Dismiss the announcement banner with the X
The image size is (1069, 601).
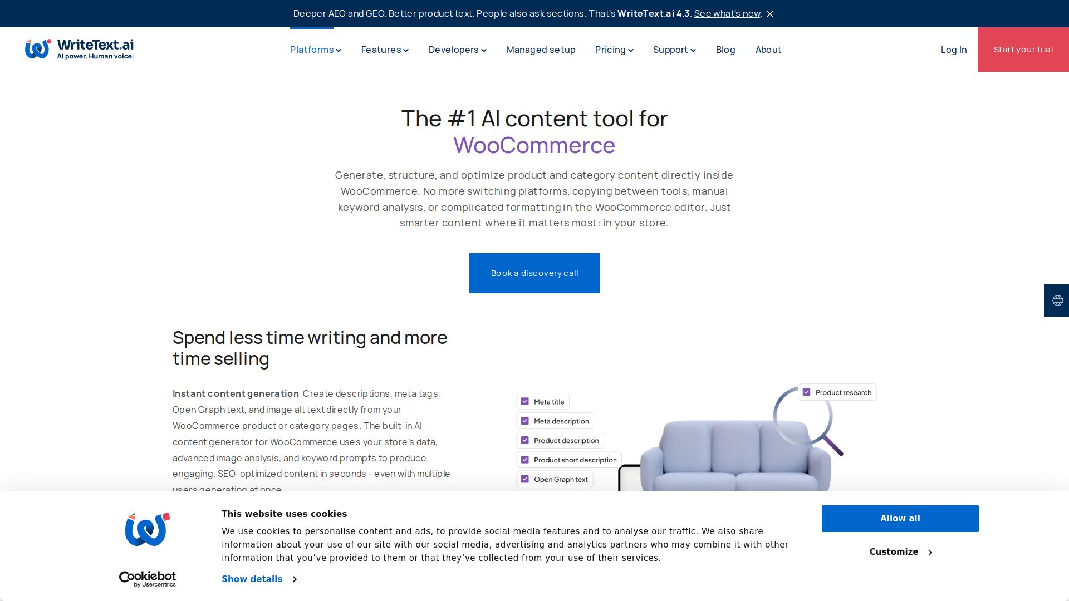click(770, 14)
